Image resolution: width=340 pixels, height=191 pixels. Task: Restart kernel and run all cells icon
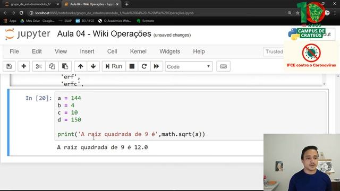[x=156, y=66]
